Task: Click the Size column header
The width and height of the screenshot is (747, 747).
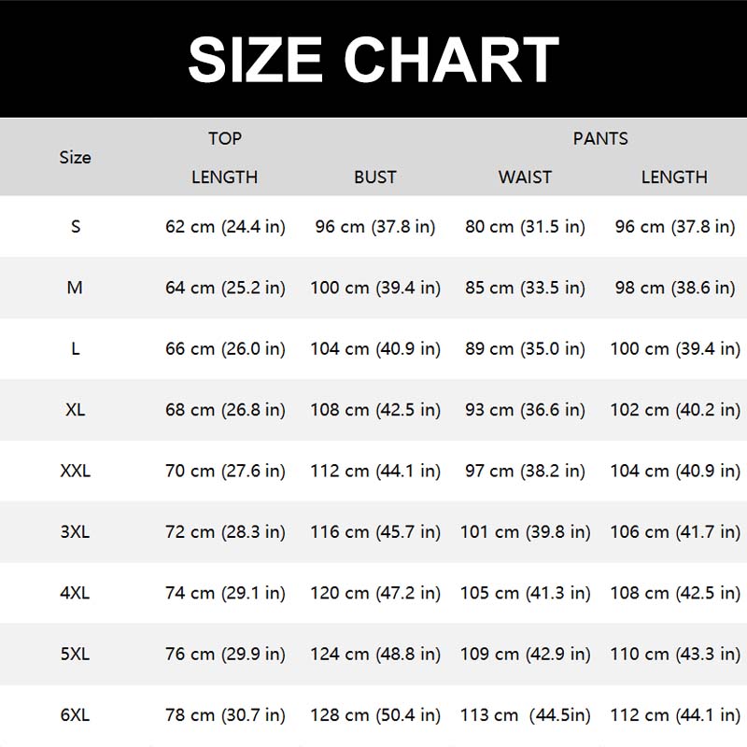Action: point(76,158)
